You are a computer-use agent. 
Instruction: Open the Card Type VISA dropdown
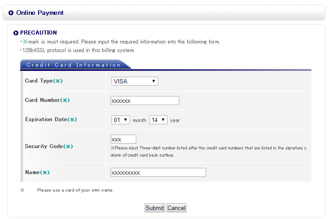coord(135,81)
